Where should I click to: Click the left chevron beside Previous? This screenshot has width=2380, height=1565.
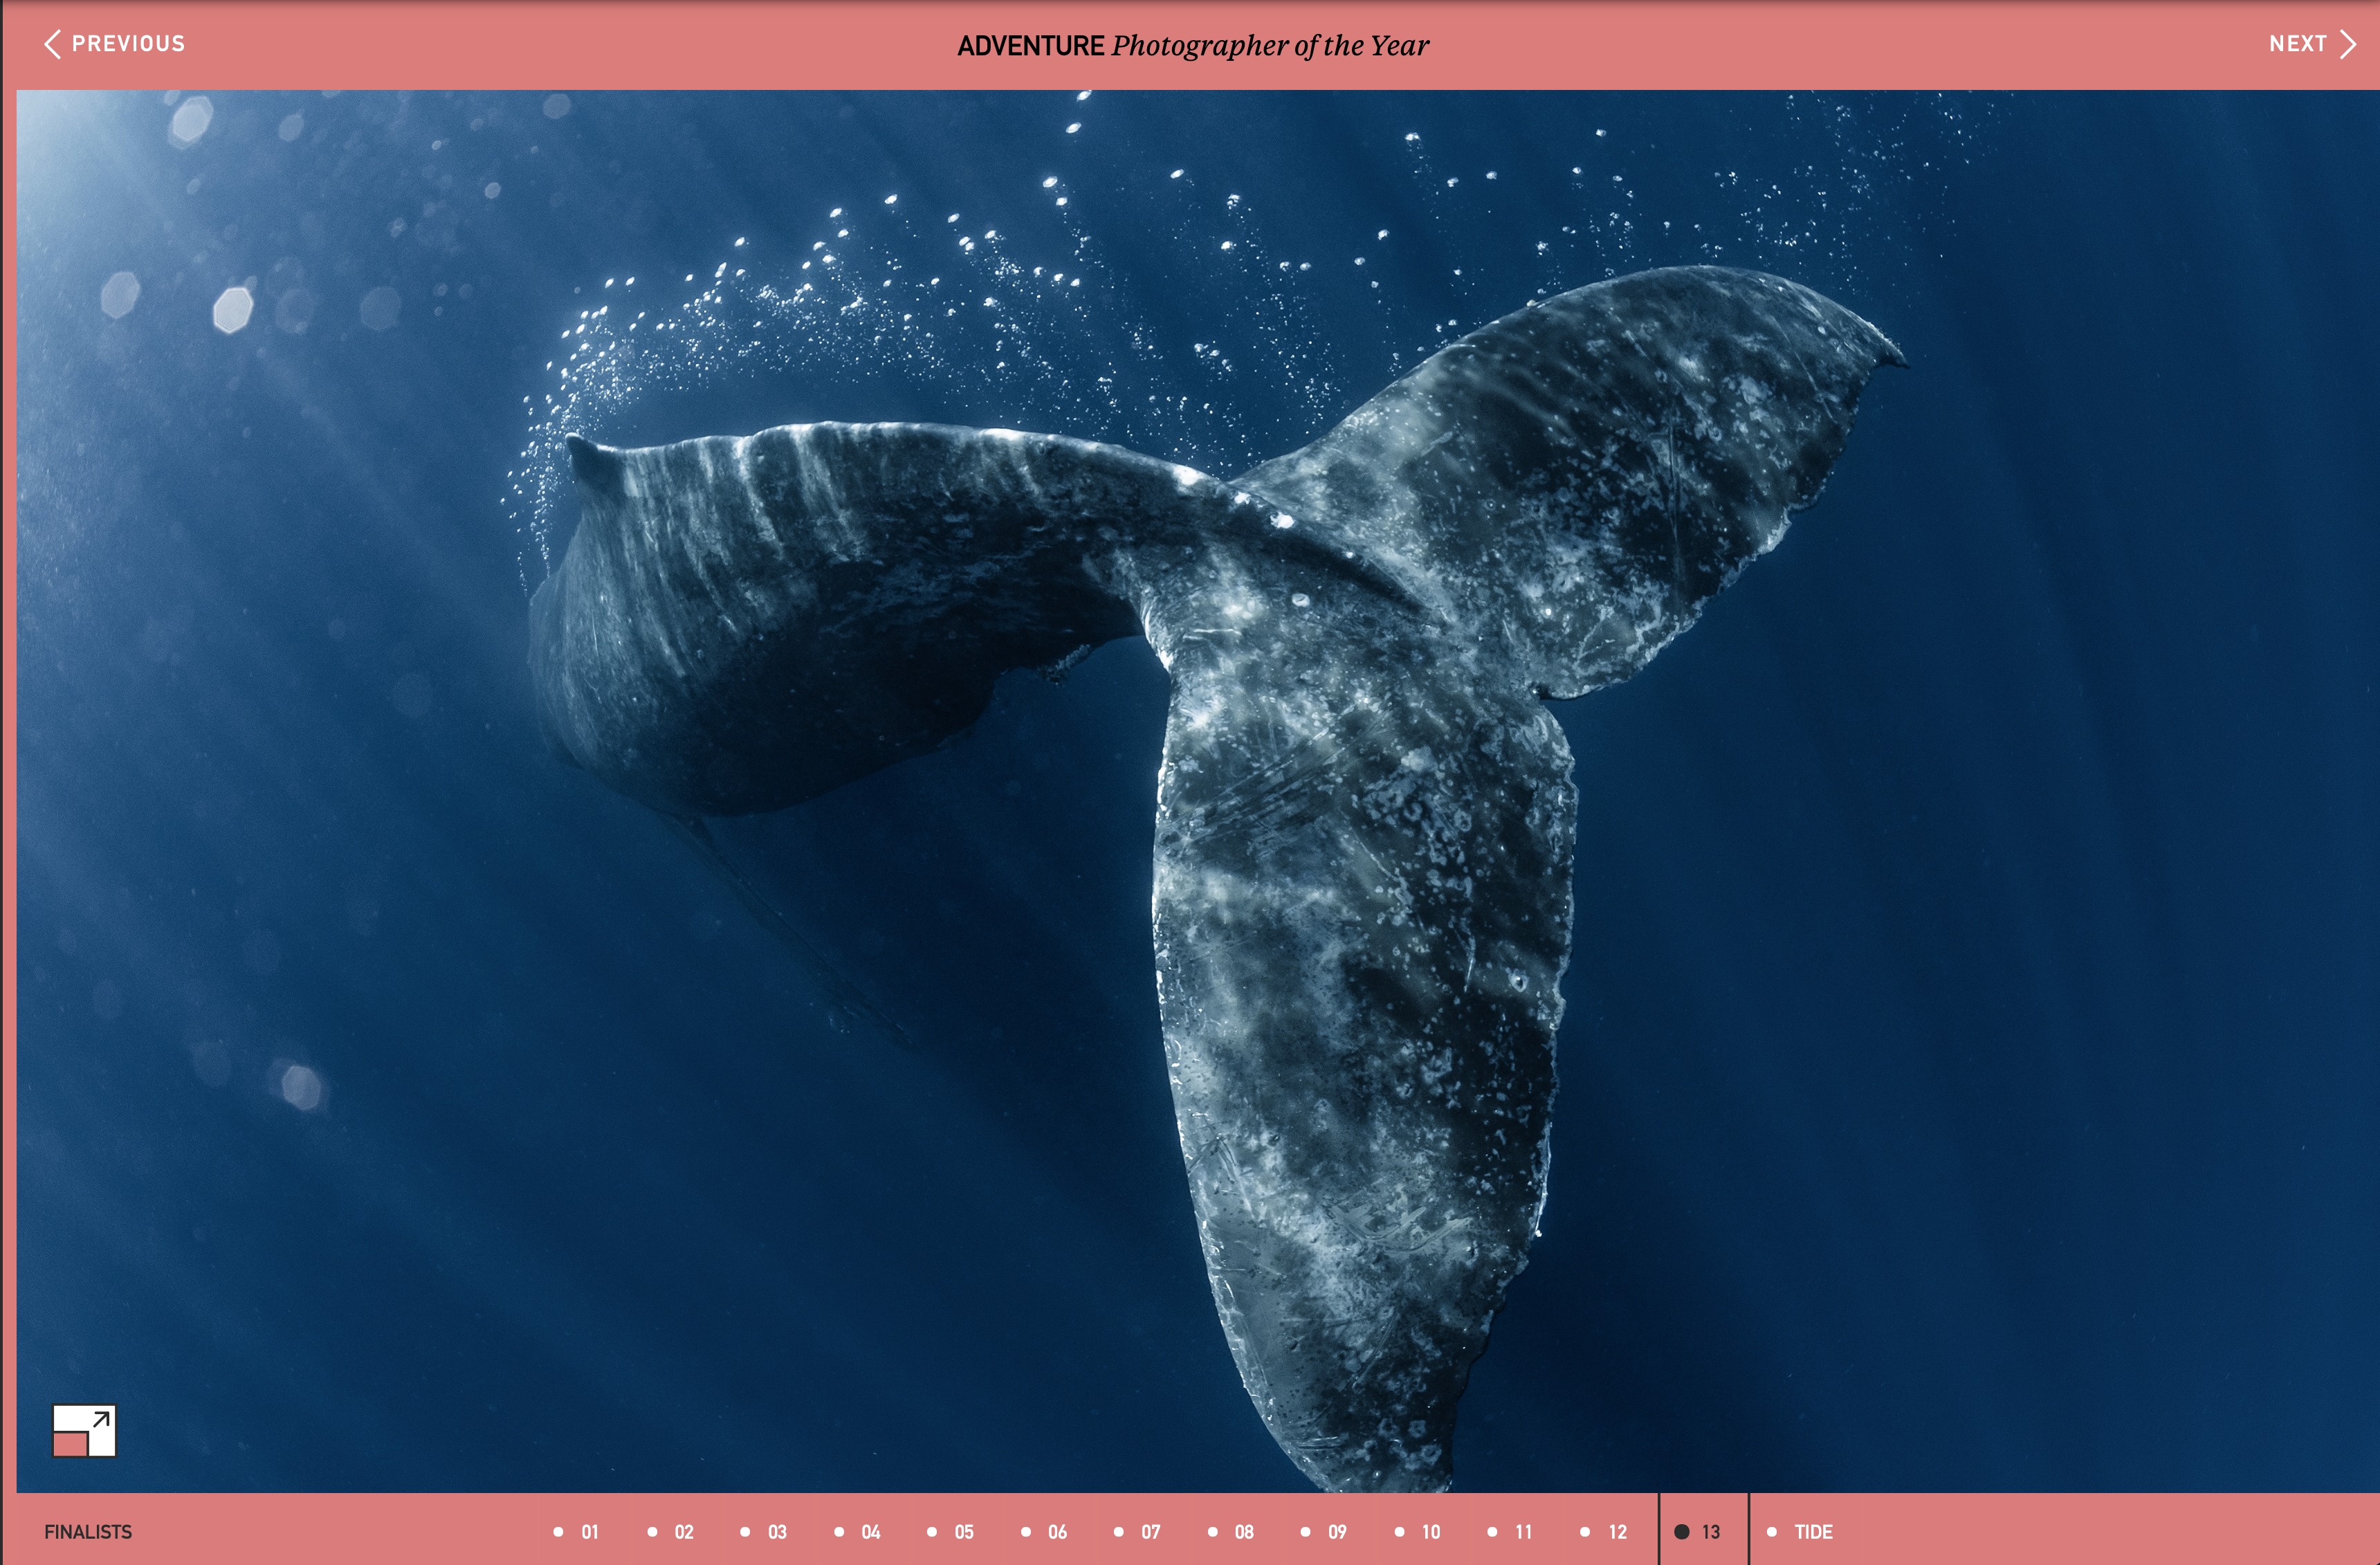pos(52,44)
